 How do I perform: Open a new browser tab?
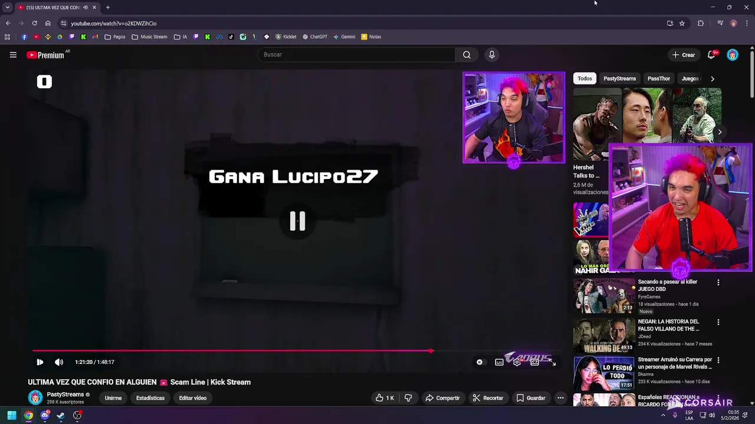coord(107,7)
